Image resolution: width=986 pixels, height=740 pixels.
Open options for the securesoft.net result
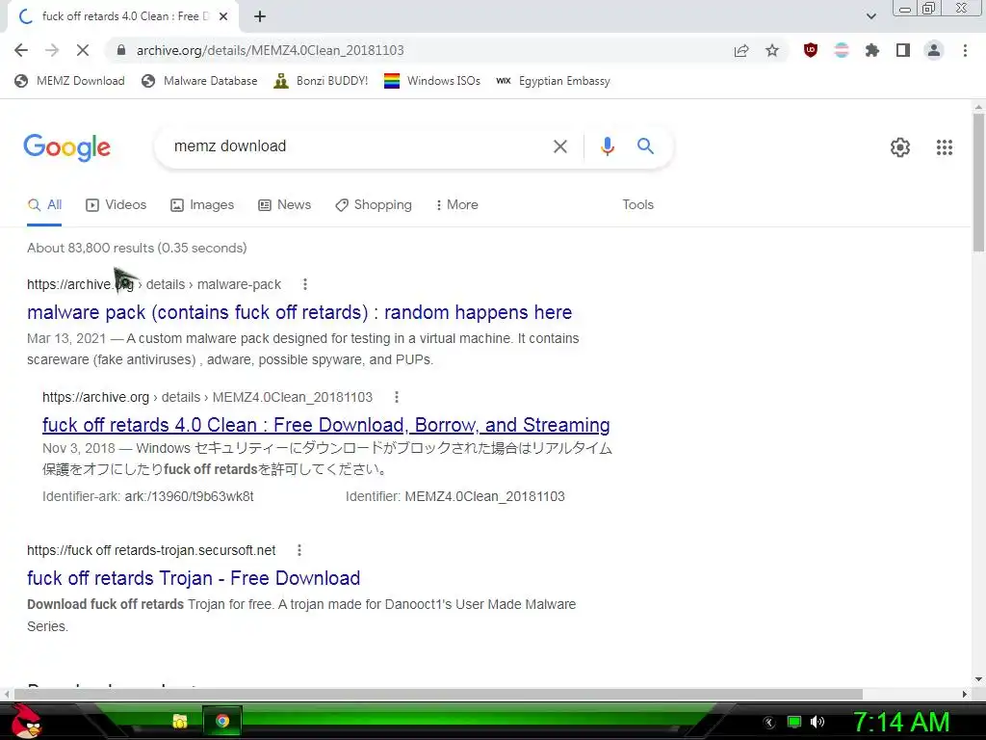coord(299,550)
